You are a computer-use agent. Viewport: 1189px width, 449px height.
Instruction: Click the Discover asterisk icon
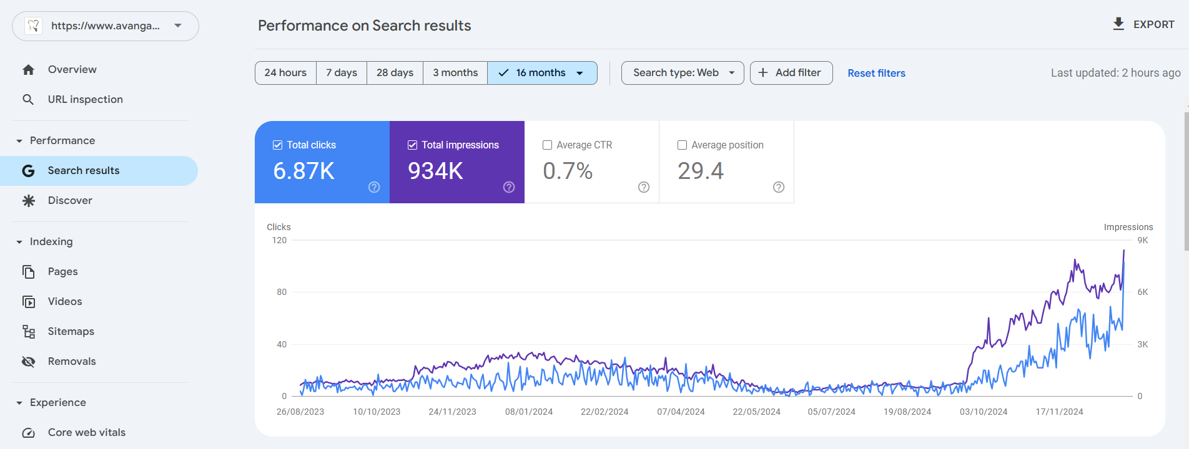coord(28,201)
